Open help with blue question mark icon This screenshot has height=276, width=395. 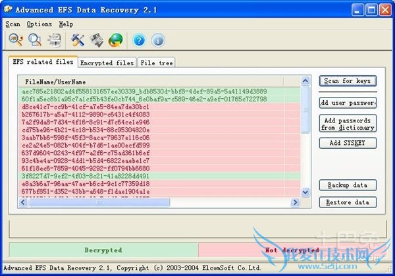click(x=139, y=40)
